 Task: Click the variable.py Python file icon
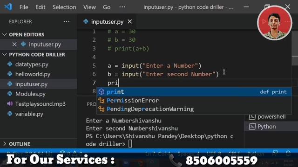(x=10, y=114)
